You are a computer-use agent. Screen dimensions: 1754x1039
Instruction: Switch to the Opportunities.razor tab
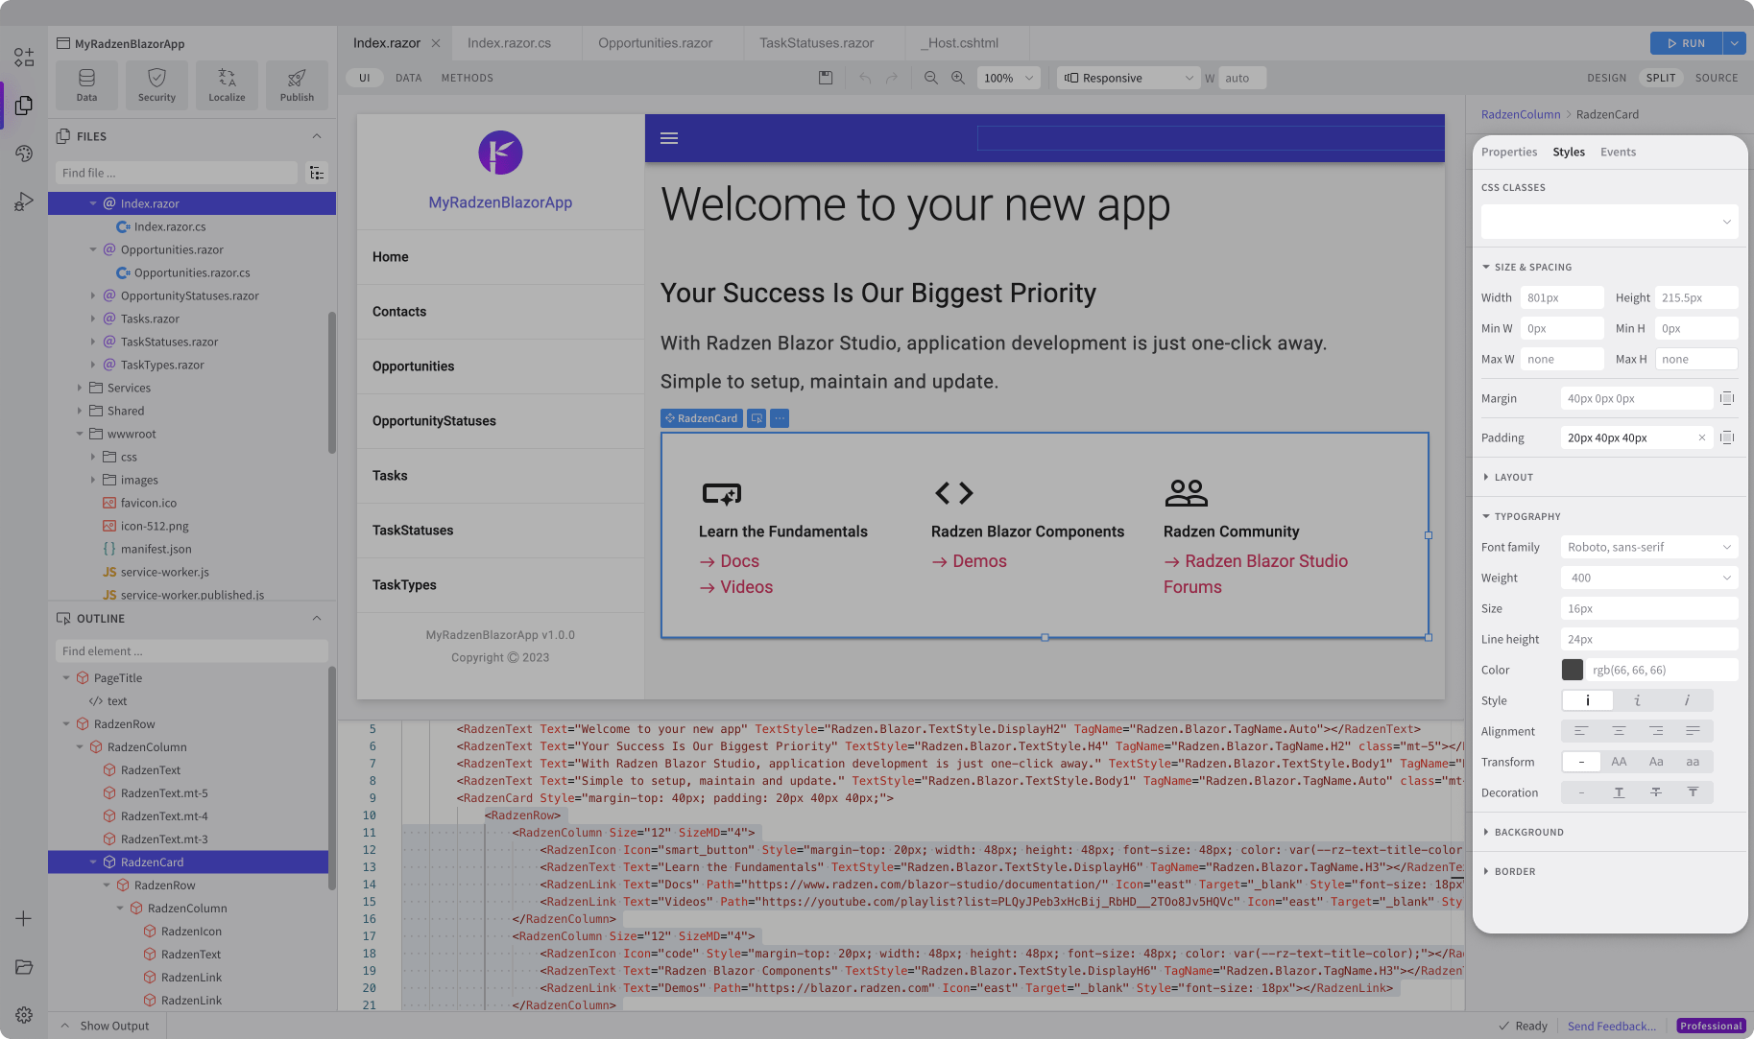[655, 43]
